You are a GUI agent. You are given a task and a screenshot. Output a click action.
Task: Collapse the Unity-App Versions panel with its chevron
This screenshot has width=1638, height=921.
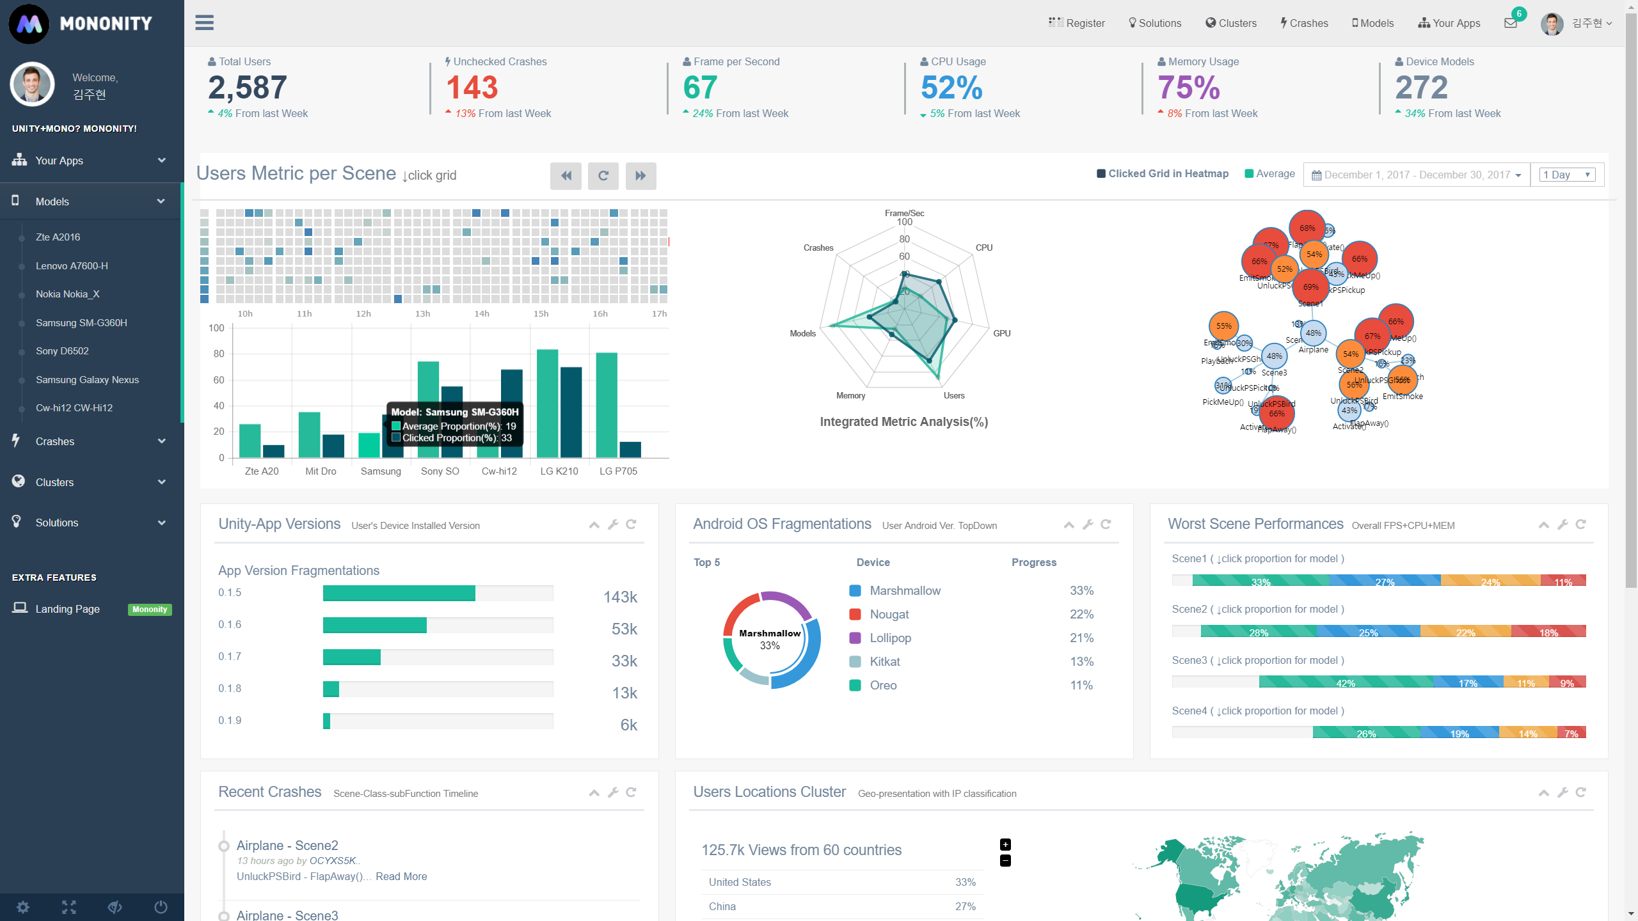pos(594,525)
